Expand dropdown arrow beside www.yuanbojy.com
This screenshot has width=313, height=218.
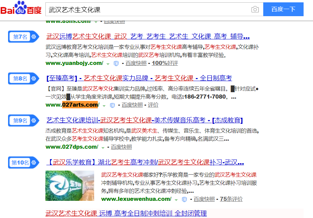(x=108, y=64)
